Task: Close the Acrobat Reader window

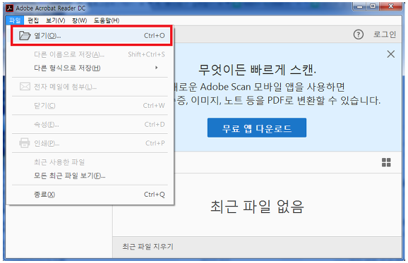Action: tap(390, 6)
